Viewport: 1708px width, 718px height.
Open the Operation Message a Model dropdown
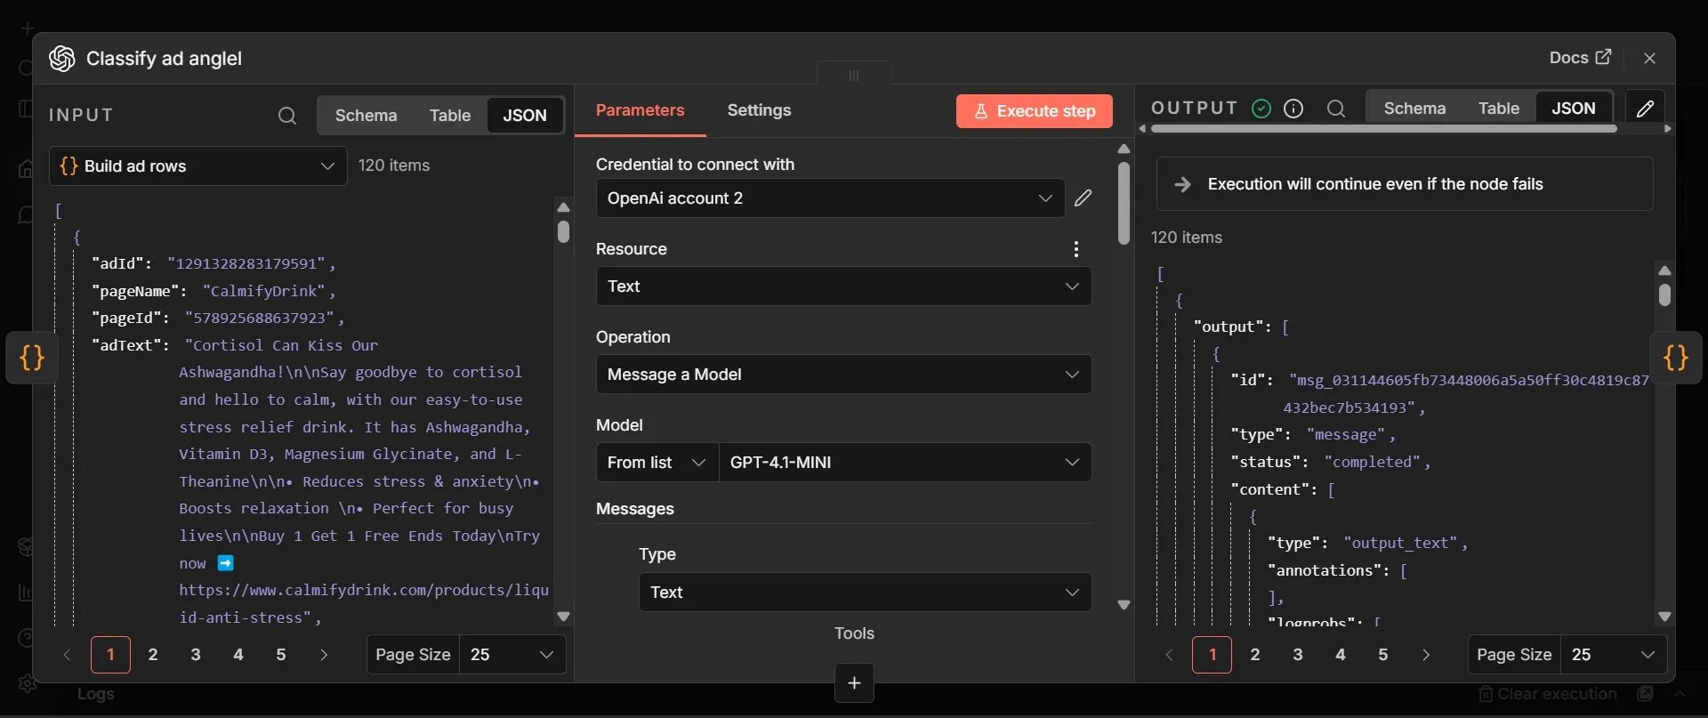843,375
